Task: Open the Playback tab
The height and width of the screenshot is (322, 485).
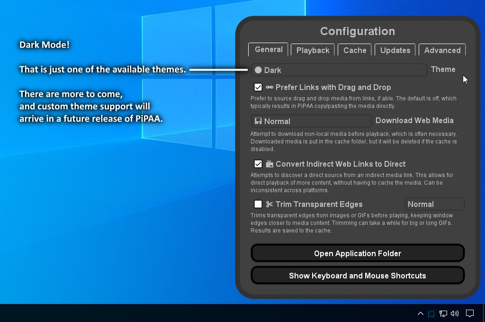Action: tap(313, 50)
